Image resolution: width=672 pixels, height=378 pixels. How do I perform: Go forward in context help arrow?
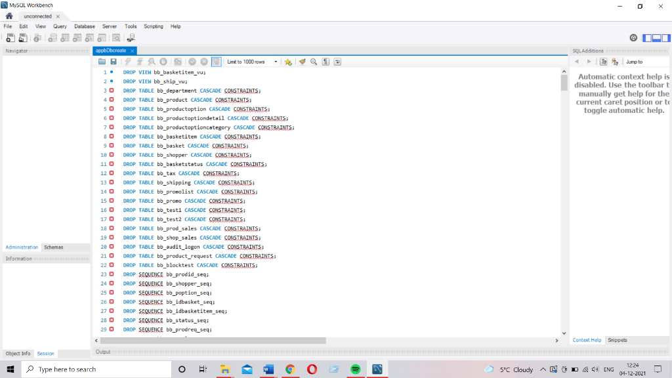point(589,62)
